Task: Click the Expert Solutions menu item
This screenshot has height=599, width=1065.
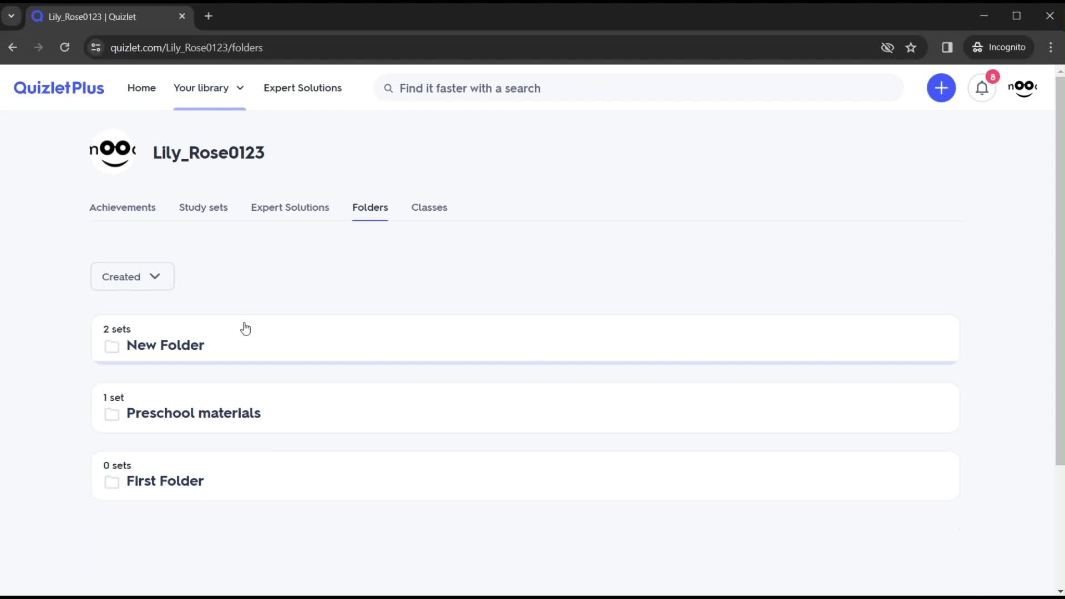Action: pyautogui.click(x=303, y=88)
